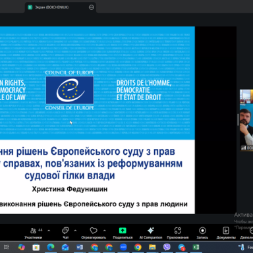Open Microsoft Store from the taskbar
The width and height of the screenshot is (253, 253).
[36, 247]
